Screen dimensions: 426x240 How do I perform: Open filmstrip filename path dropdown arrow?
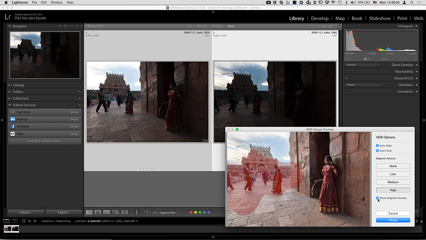137,221
